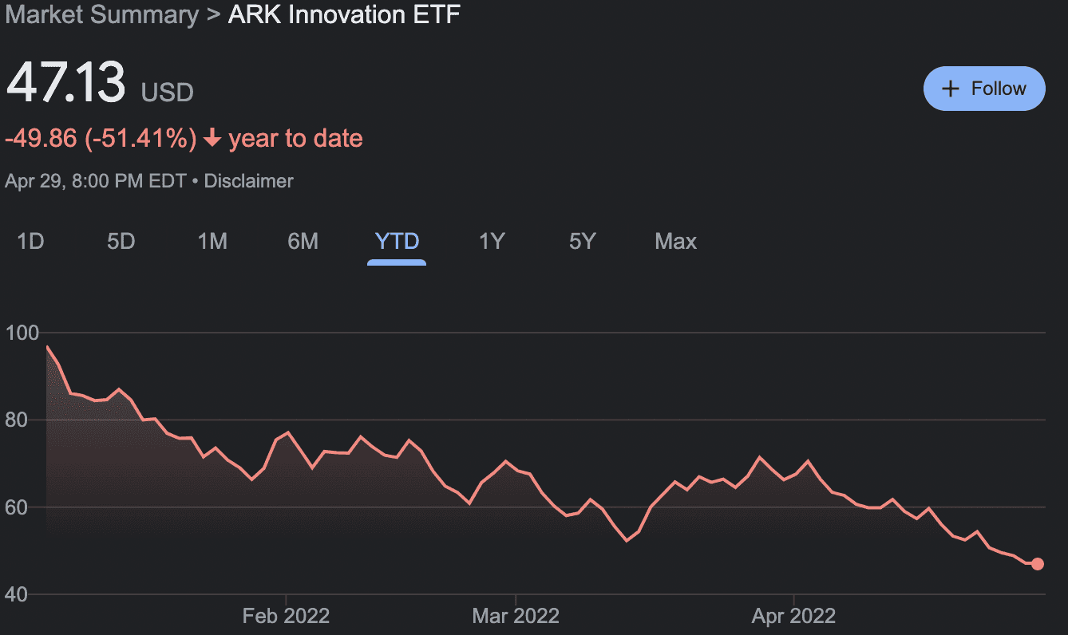The image size is (1068, 635).
Task: Select the Max range tab
Action: pos(675,241)
